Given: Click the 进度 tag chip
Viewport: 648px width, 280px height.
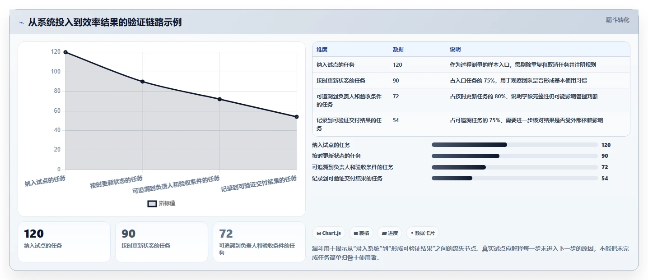Looking at the screenshot, I should (390, 233).
